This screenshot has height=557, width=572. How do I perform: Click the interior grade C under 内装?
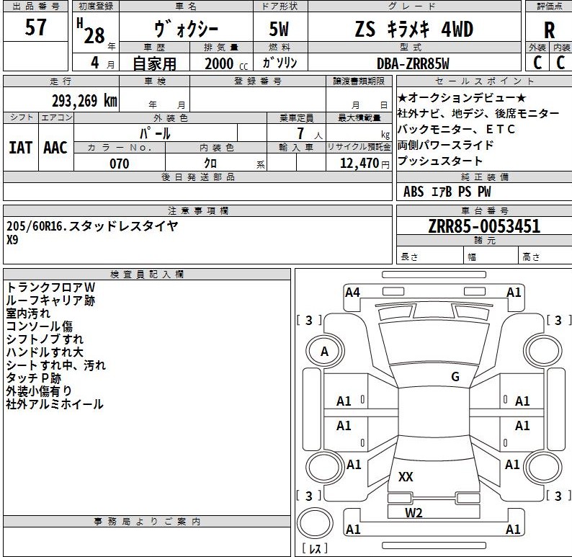coord(560,63)
